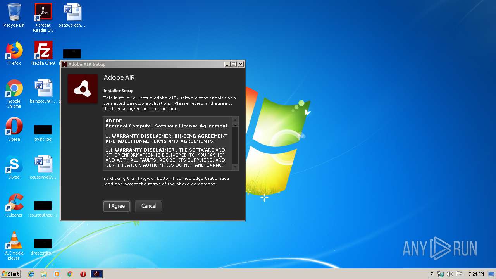496x279 pixels.
Task: Minimize the Adobe AIR Setup window
Action: (x=227, y=64)
